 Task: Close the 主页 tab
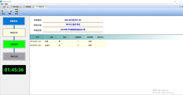pyautogui.click(x=8, y=7)
